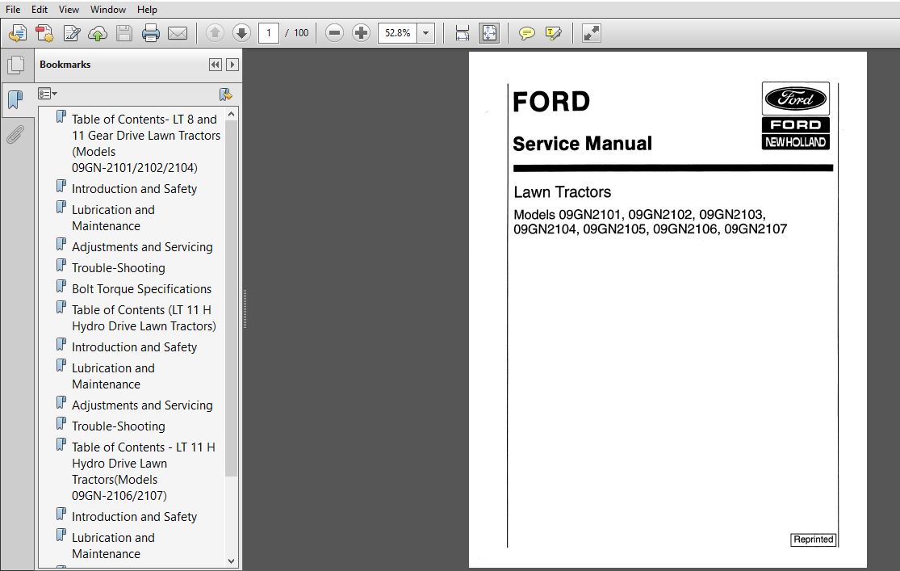Viewport: 900px width, 571px height.
Task: Open the Help menu
Action: [147, 9]
